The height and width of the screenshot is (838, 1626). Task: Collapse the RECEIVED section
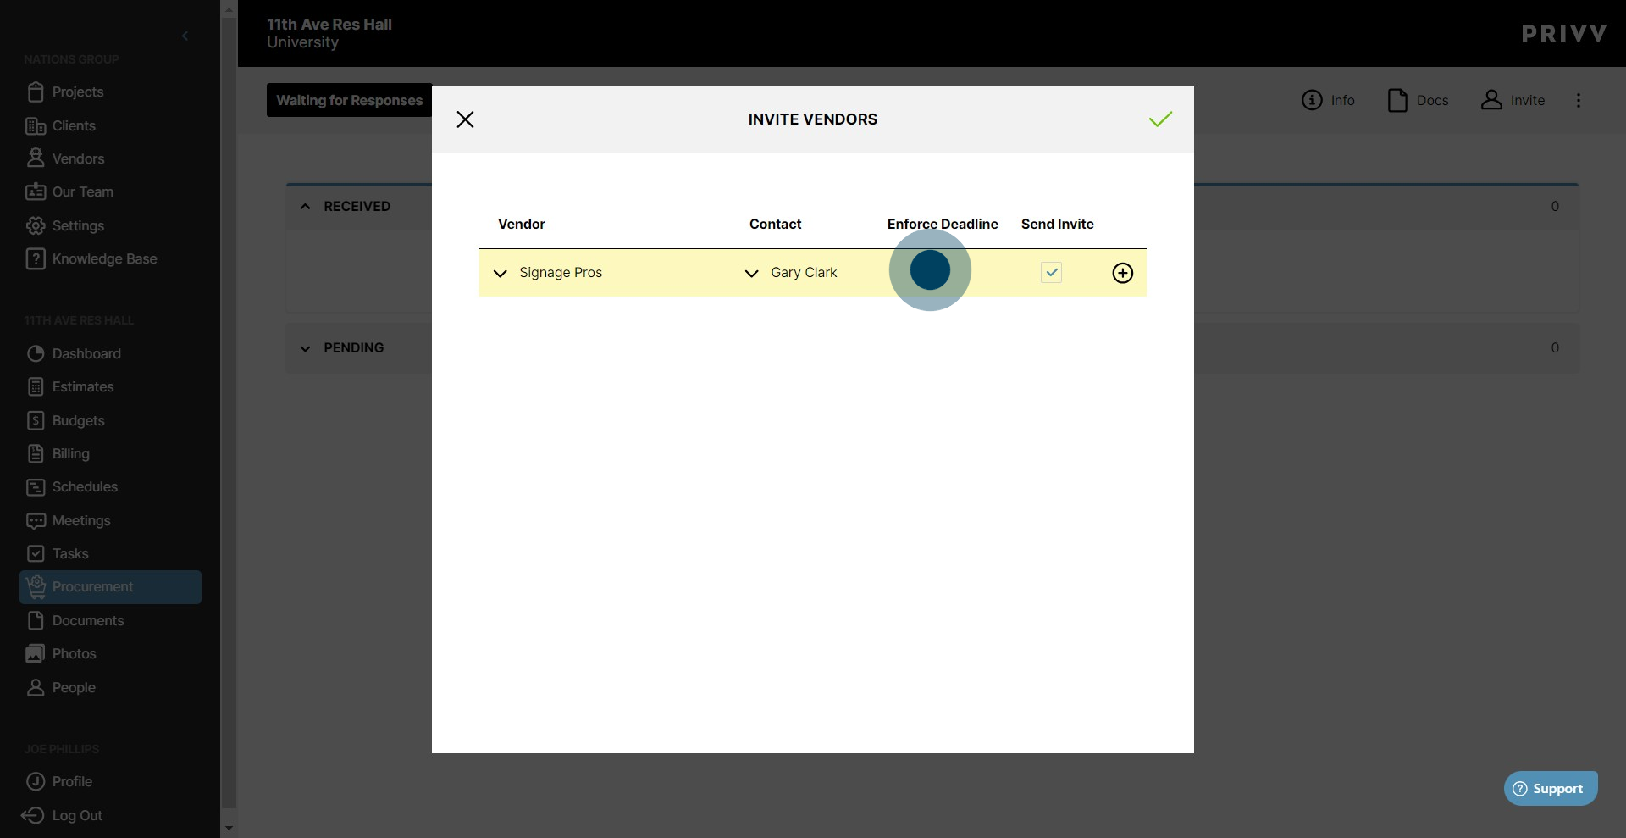305,206
